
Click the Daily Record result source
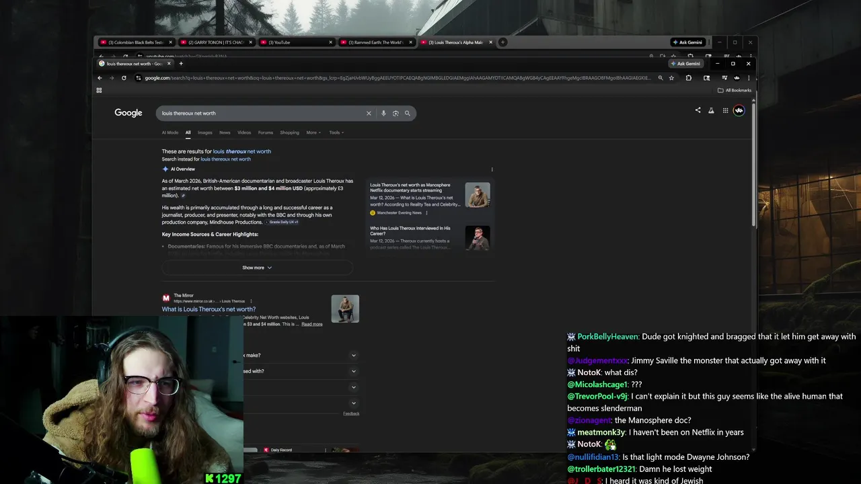click(281, 450)
